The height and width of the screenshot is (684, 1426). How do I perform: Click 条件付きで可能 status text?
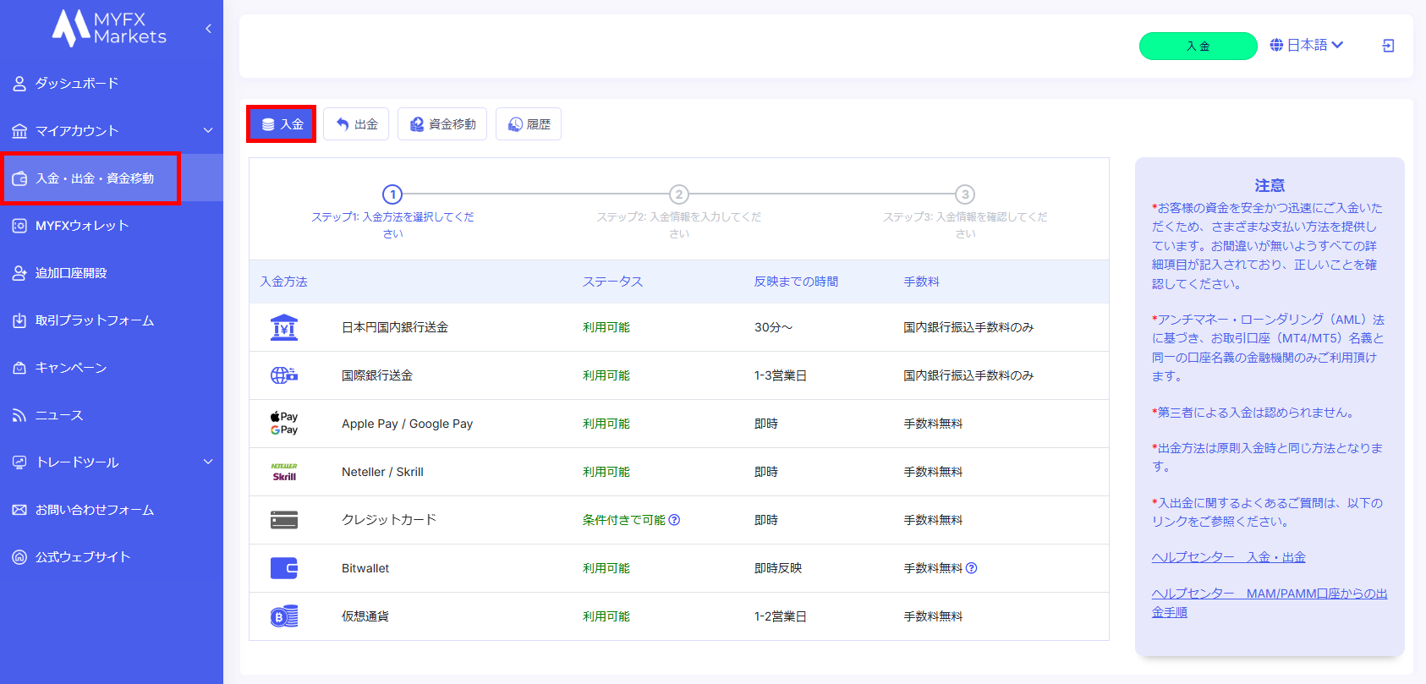(624, 520)
